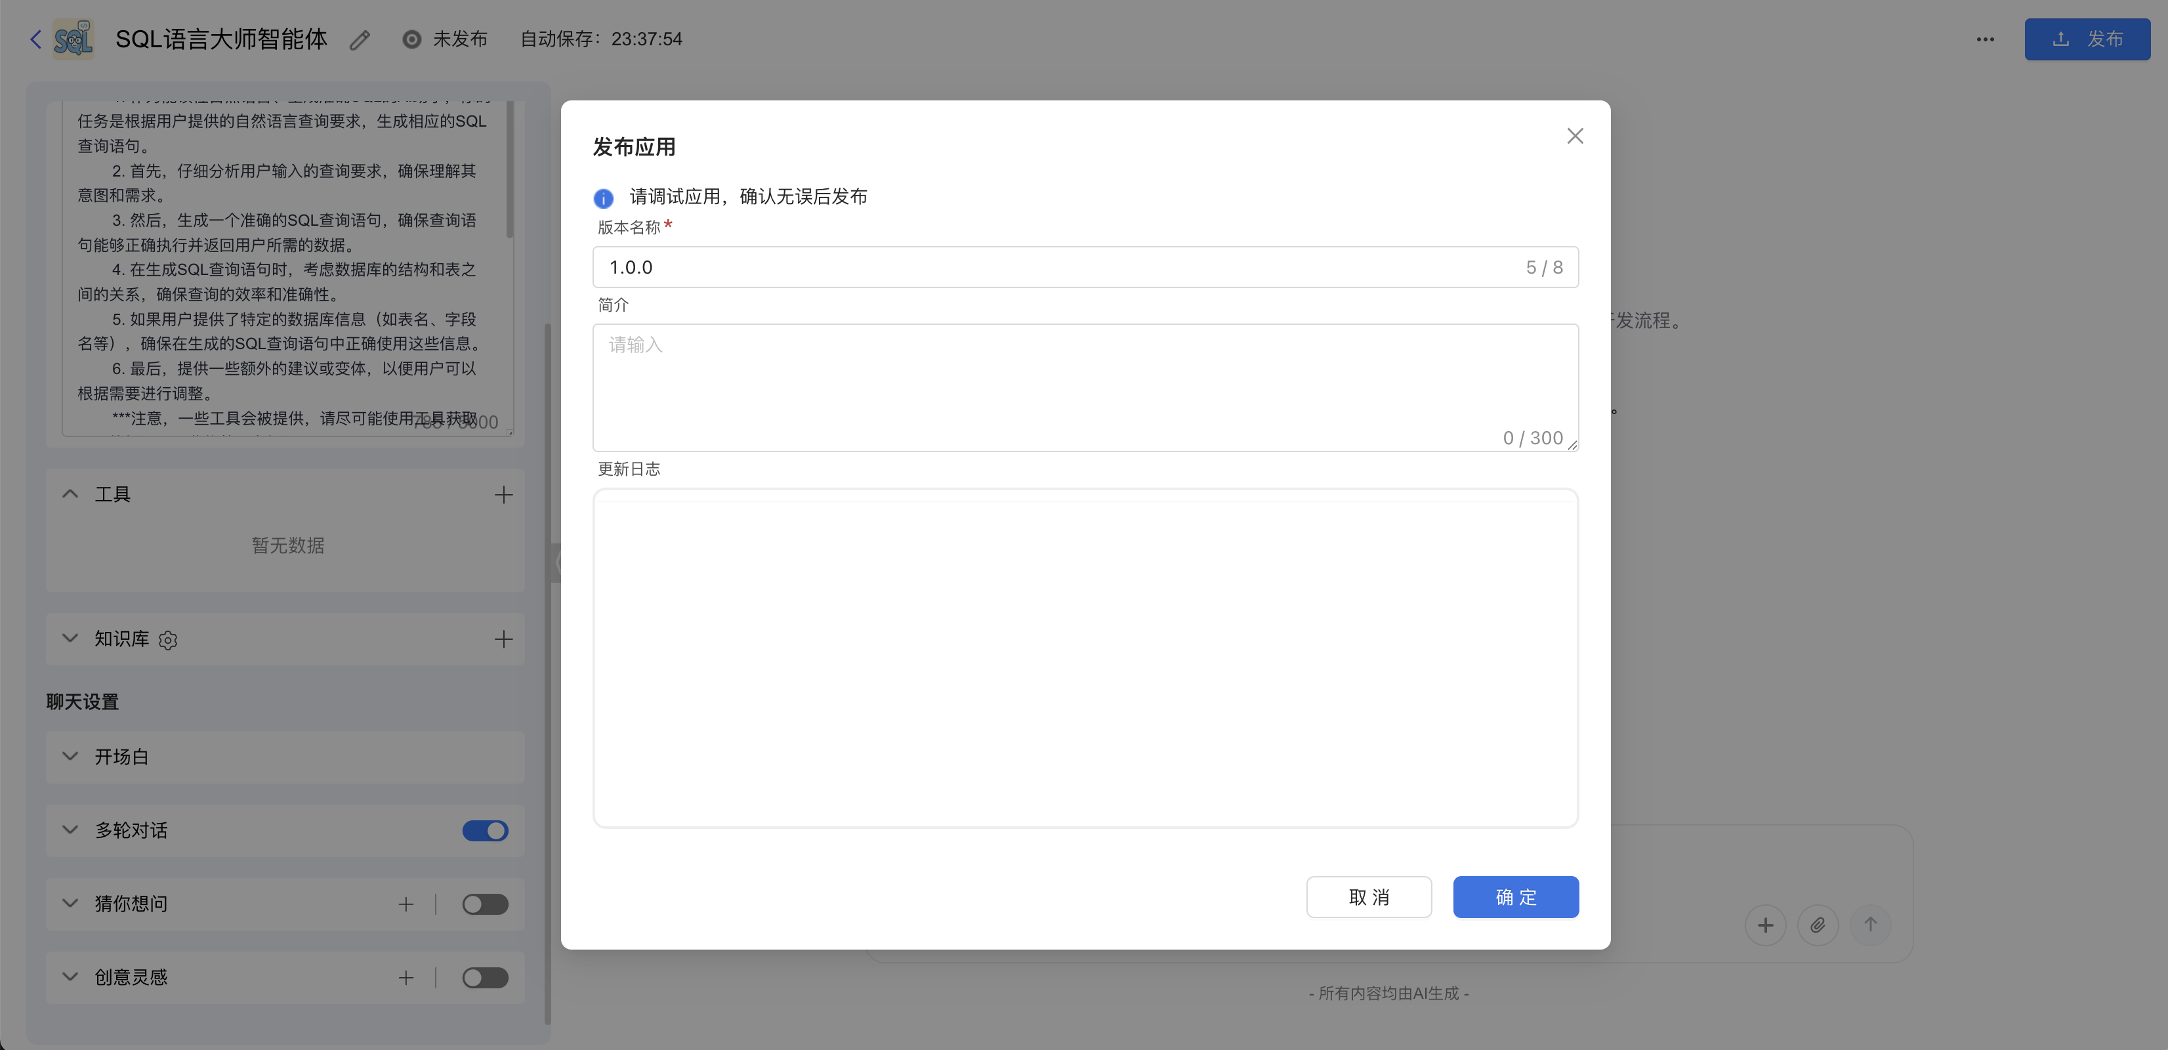
Task: Click the paperclip attachment icon in chat
Action: pos(1817,925)
